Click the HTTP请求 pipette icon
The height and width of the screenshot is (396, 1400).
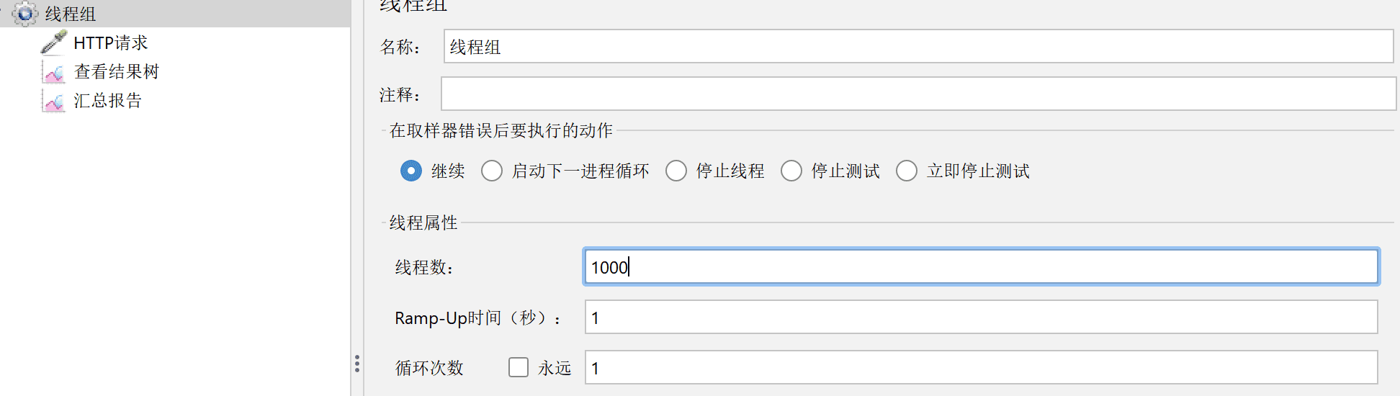[x=54, y=42]
